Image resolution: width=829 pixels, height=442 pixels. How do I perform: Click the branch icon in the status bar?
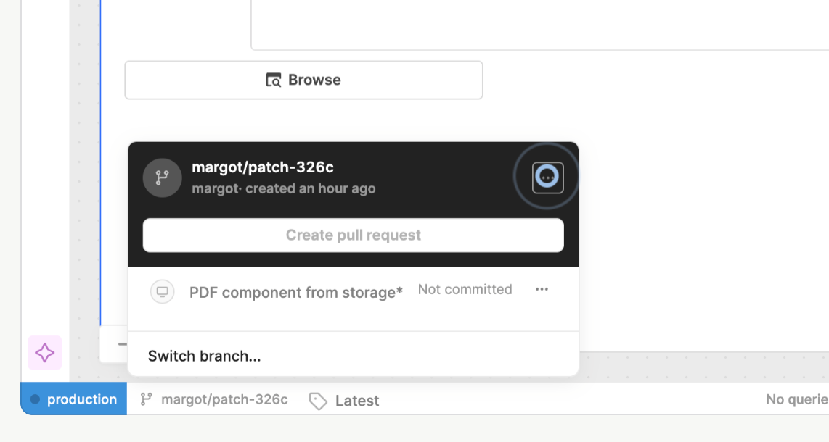pos(147,399)
